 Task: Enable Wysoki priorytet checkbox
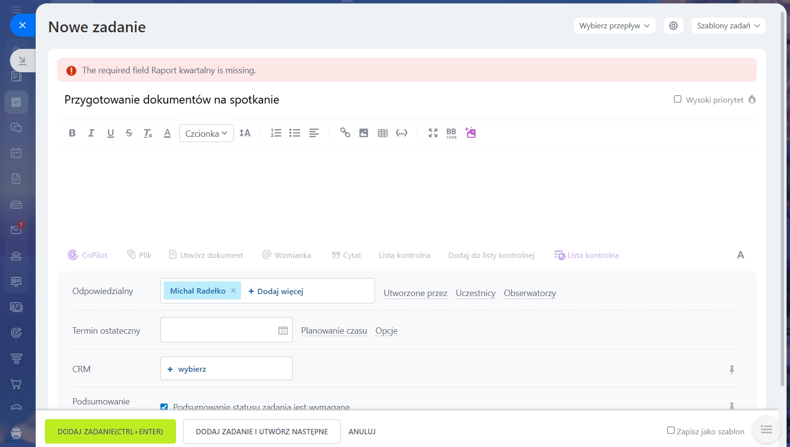(x=678, y=99)
